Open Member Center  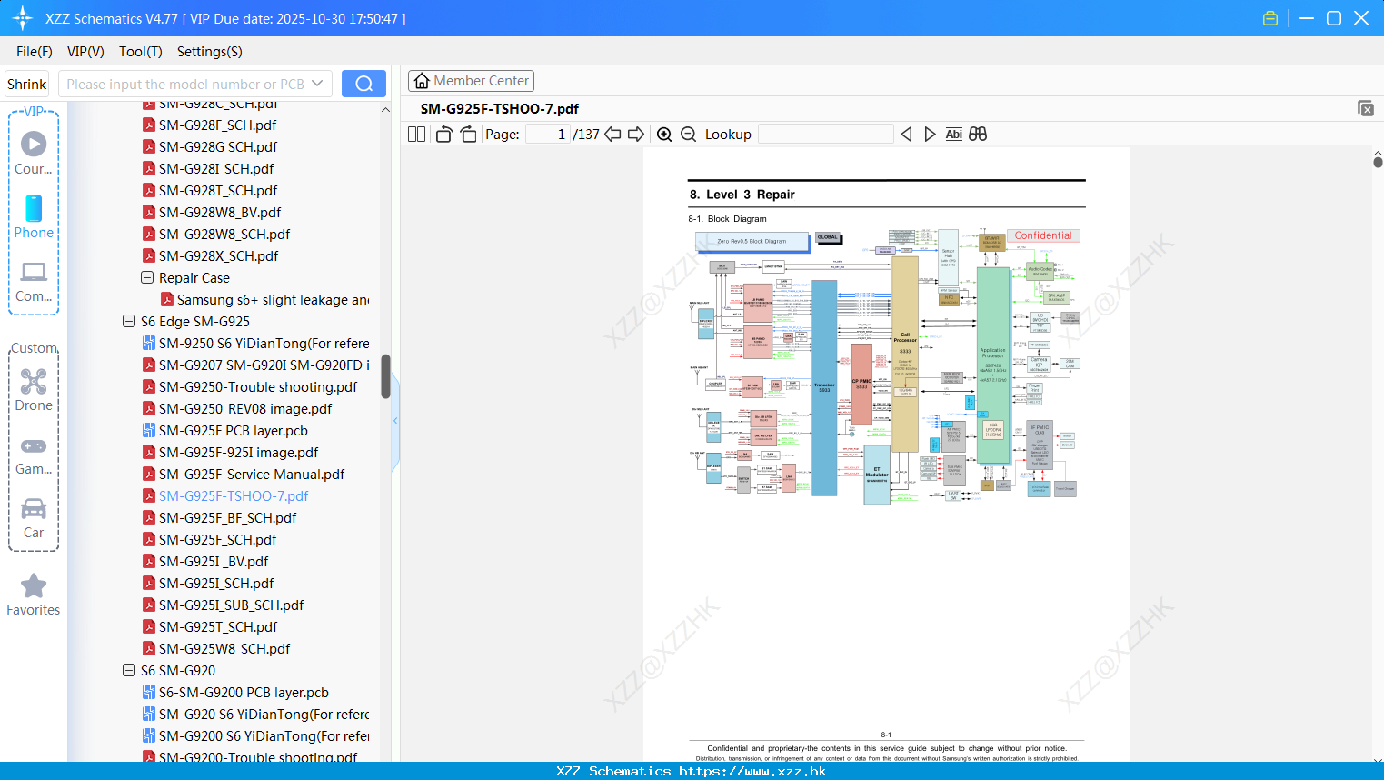tap(471, 81)
